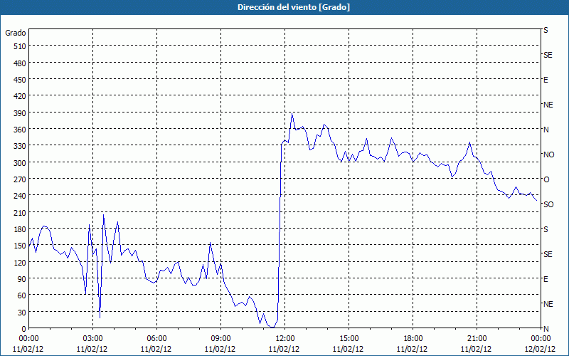Image resolution: width=569 pixels, height=356 pixels.
Task: Select the 450 y-axis value
Action: pyautogui.click(x=21, y=80)
